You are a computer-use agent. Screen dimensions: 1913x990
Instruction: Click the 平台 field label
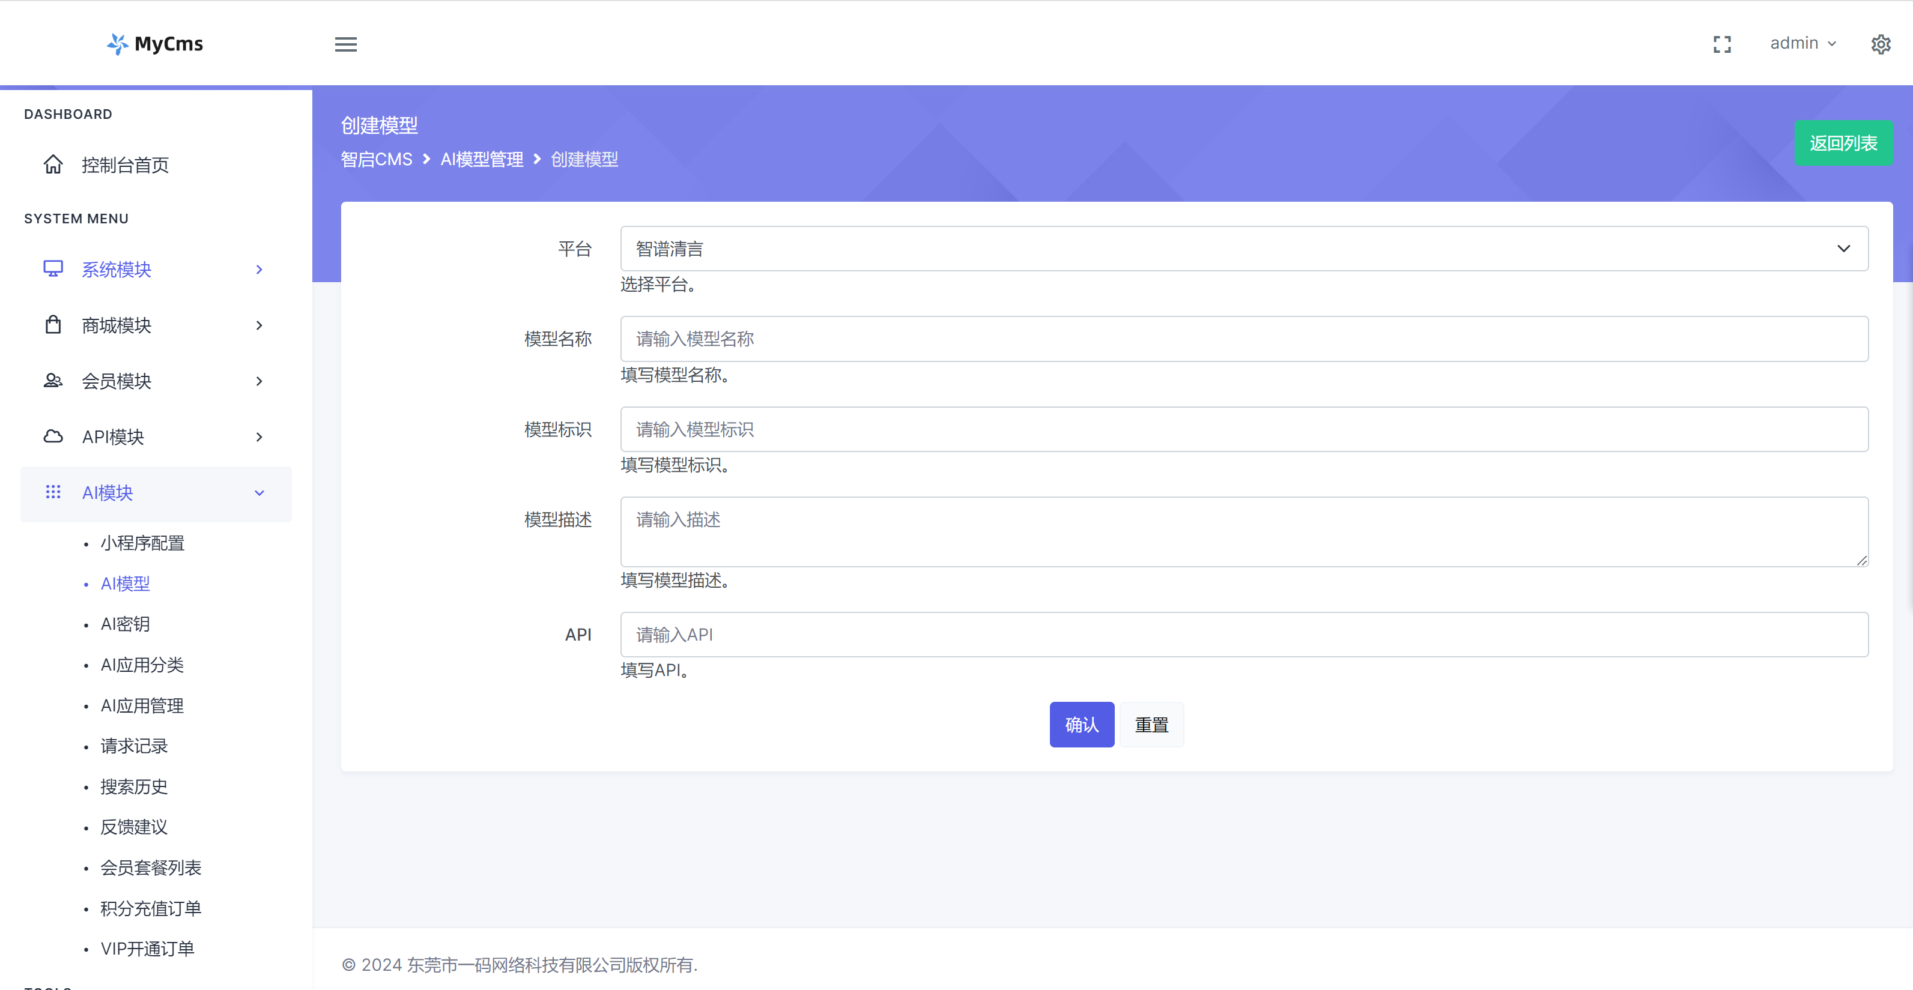click(x=575, y=249)
